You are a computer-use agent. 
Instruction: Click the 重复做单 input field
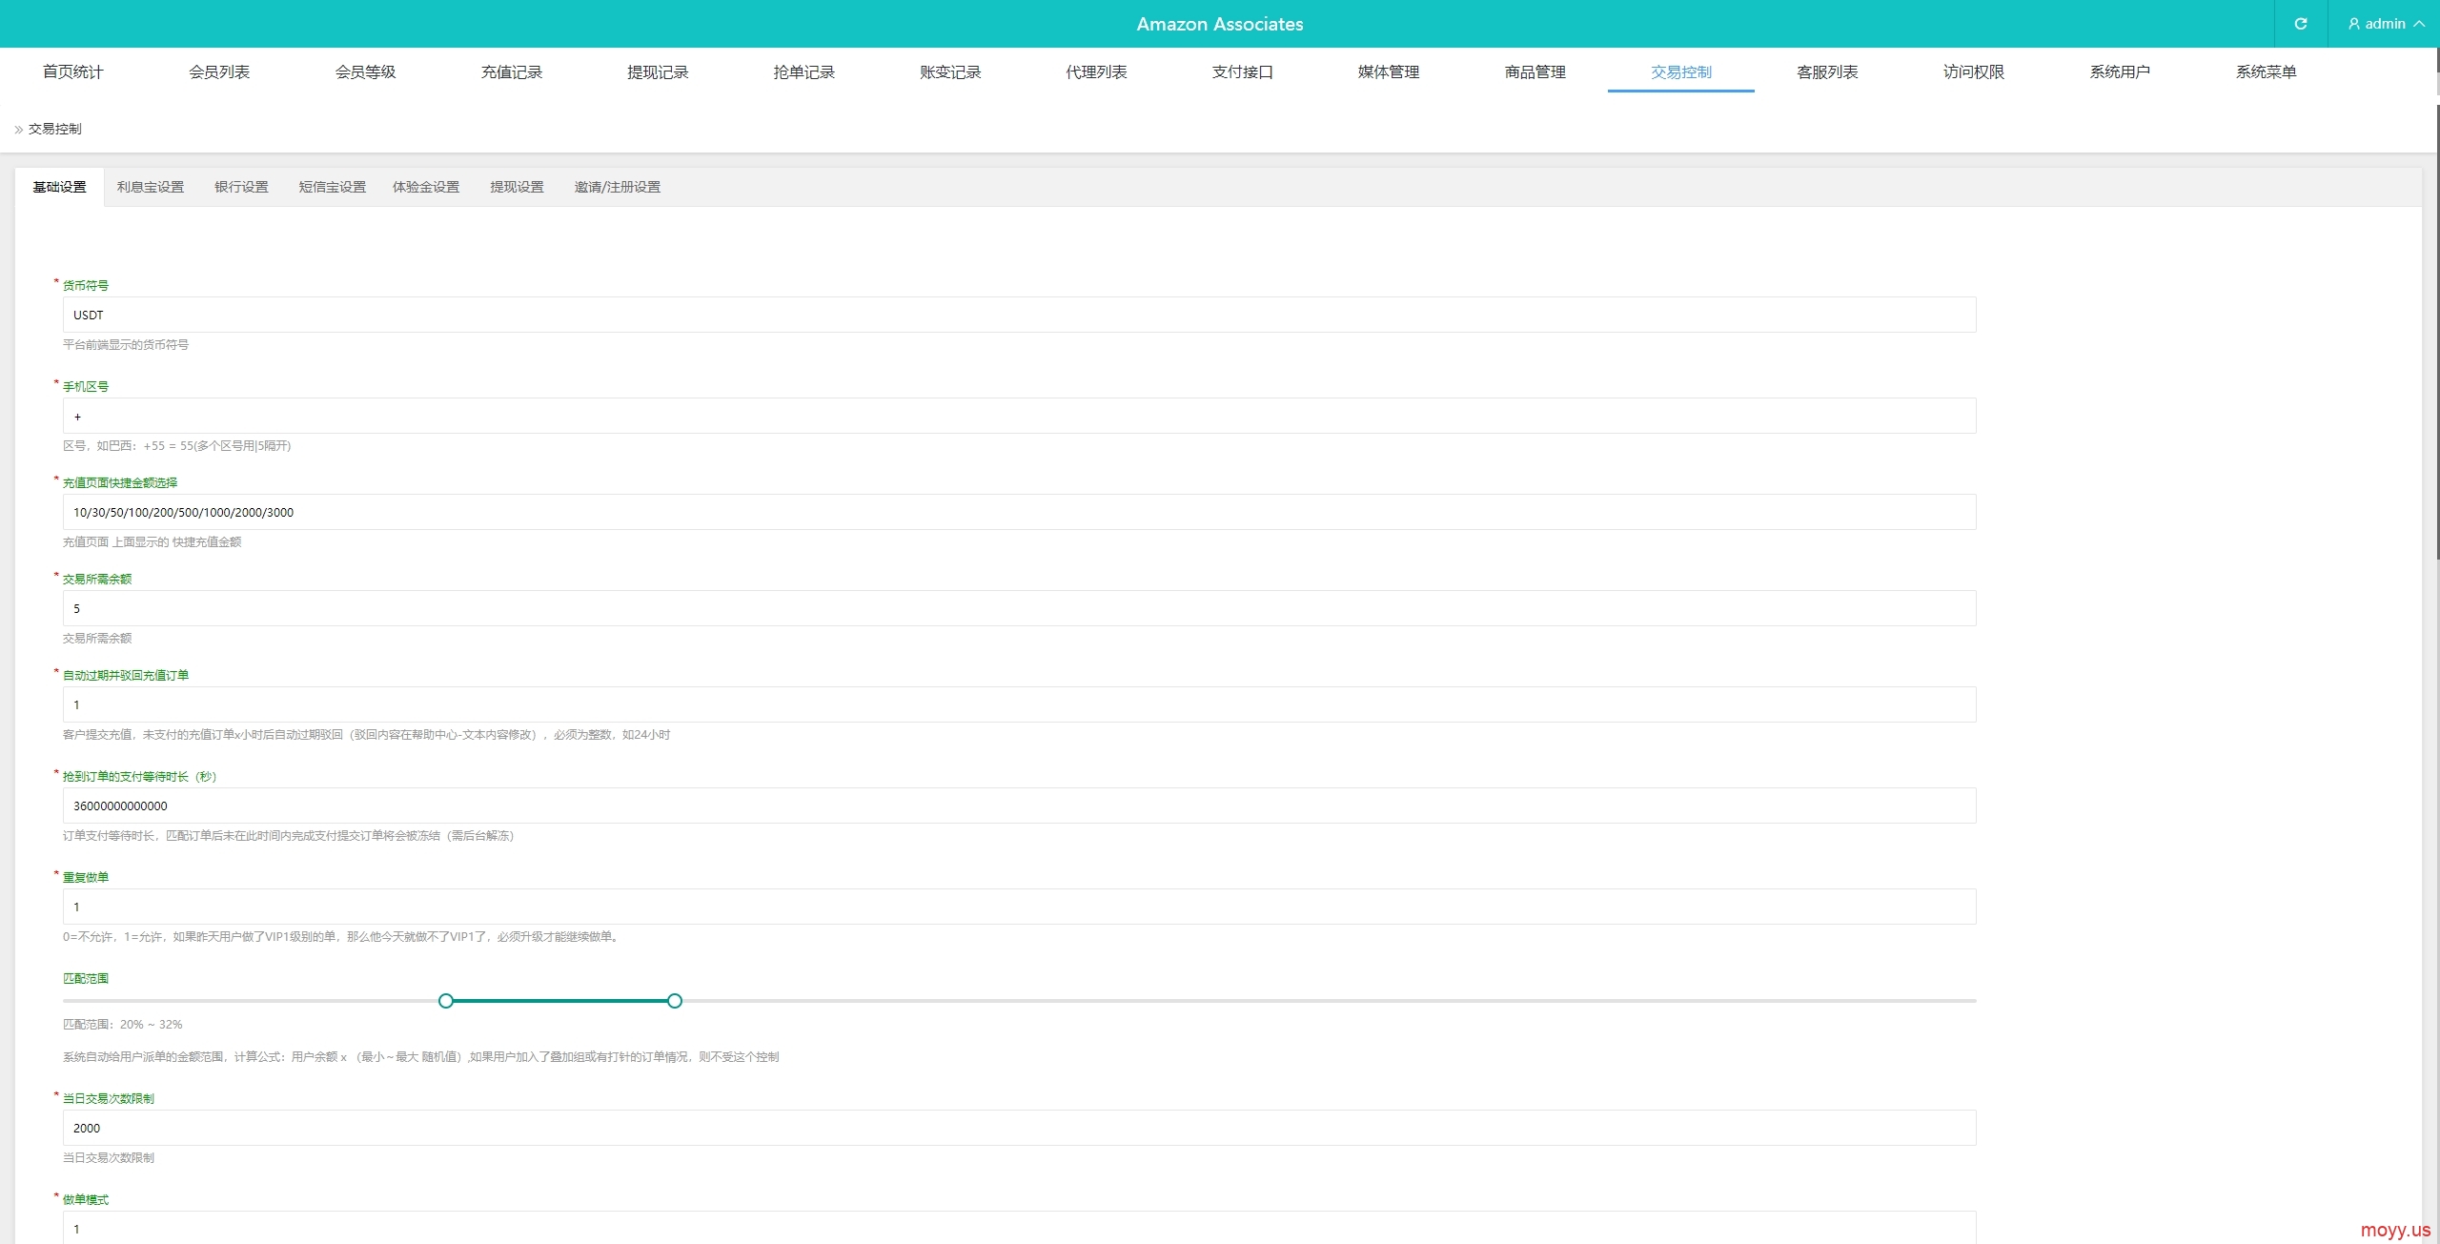pos(1019,907)
